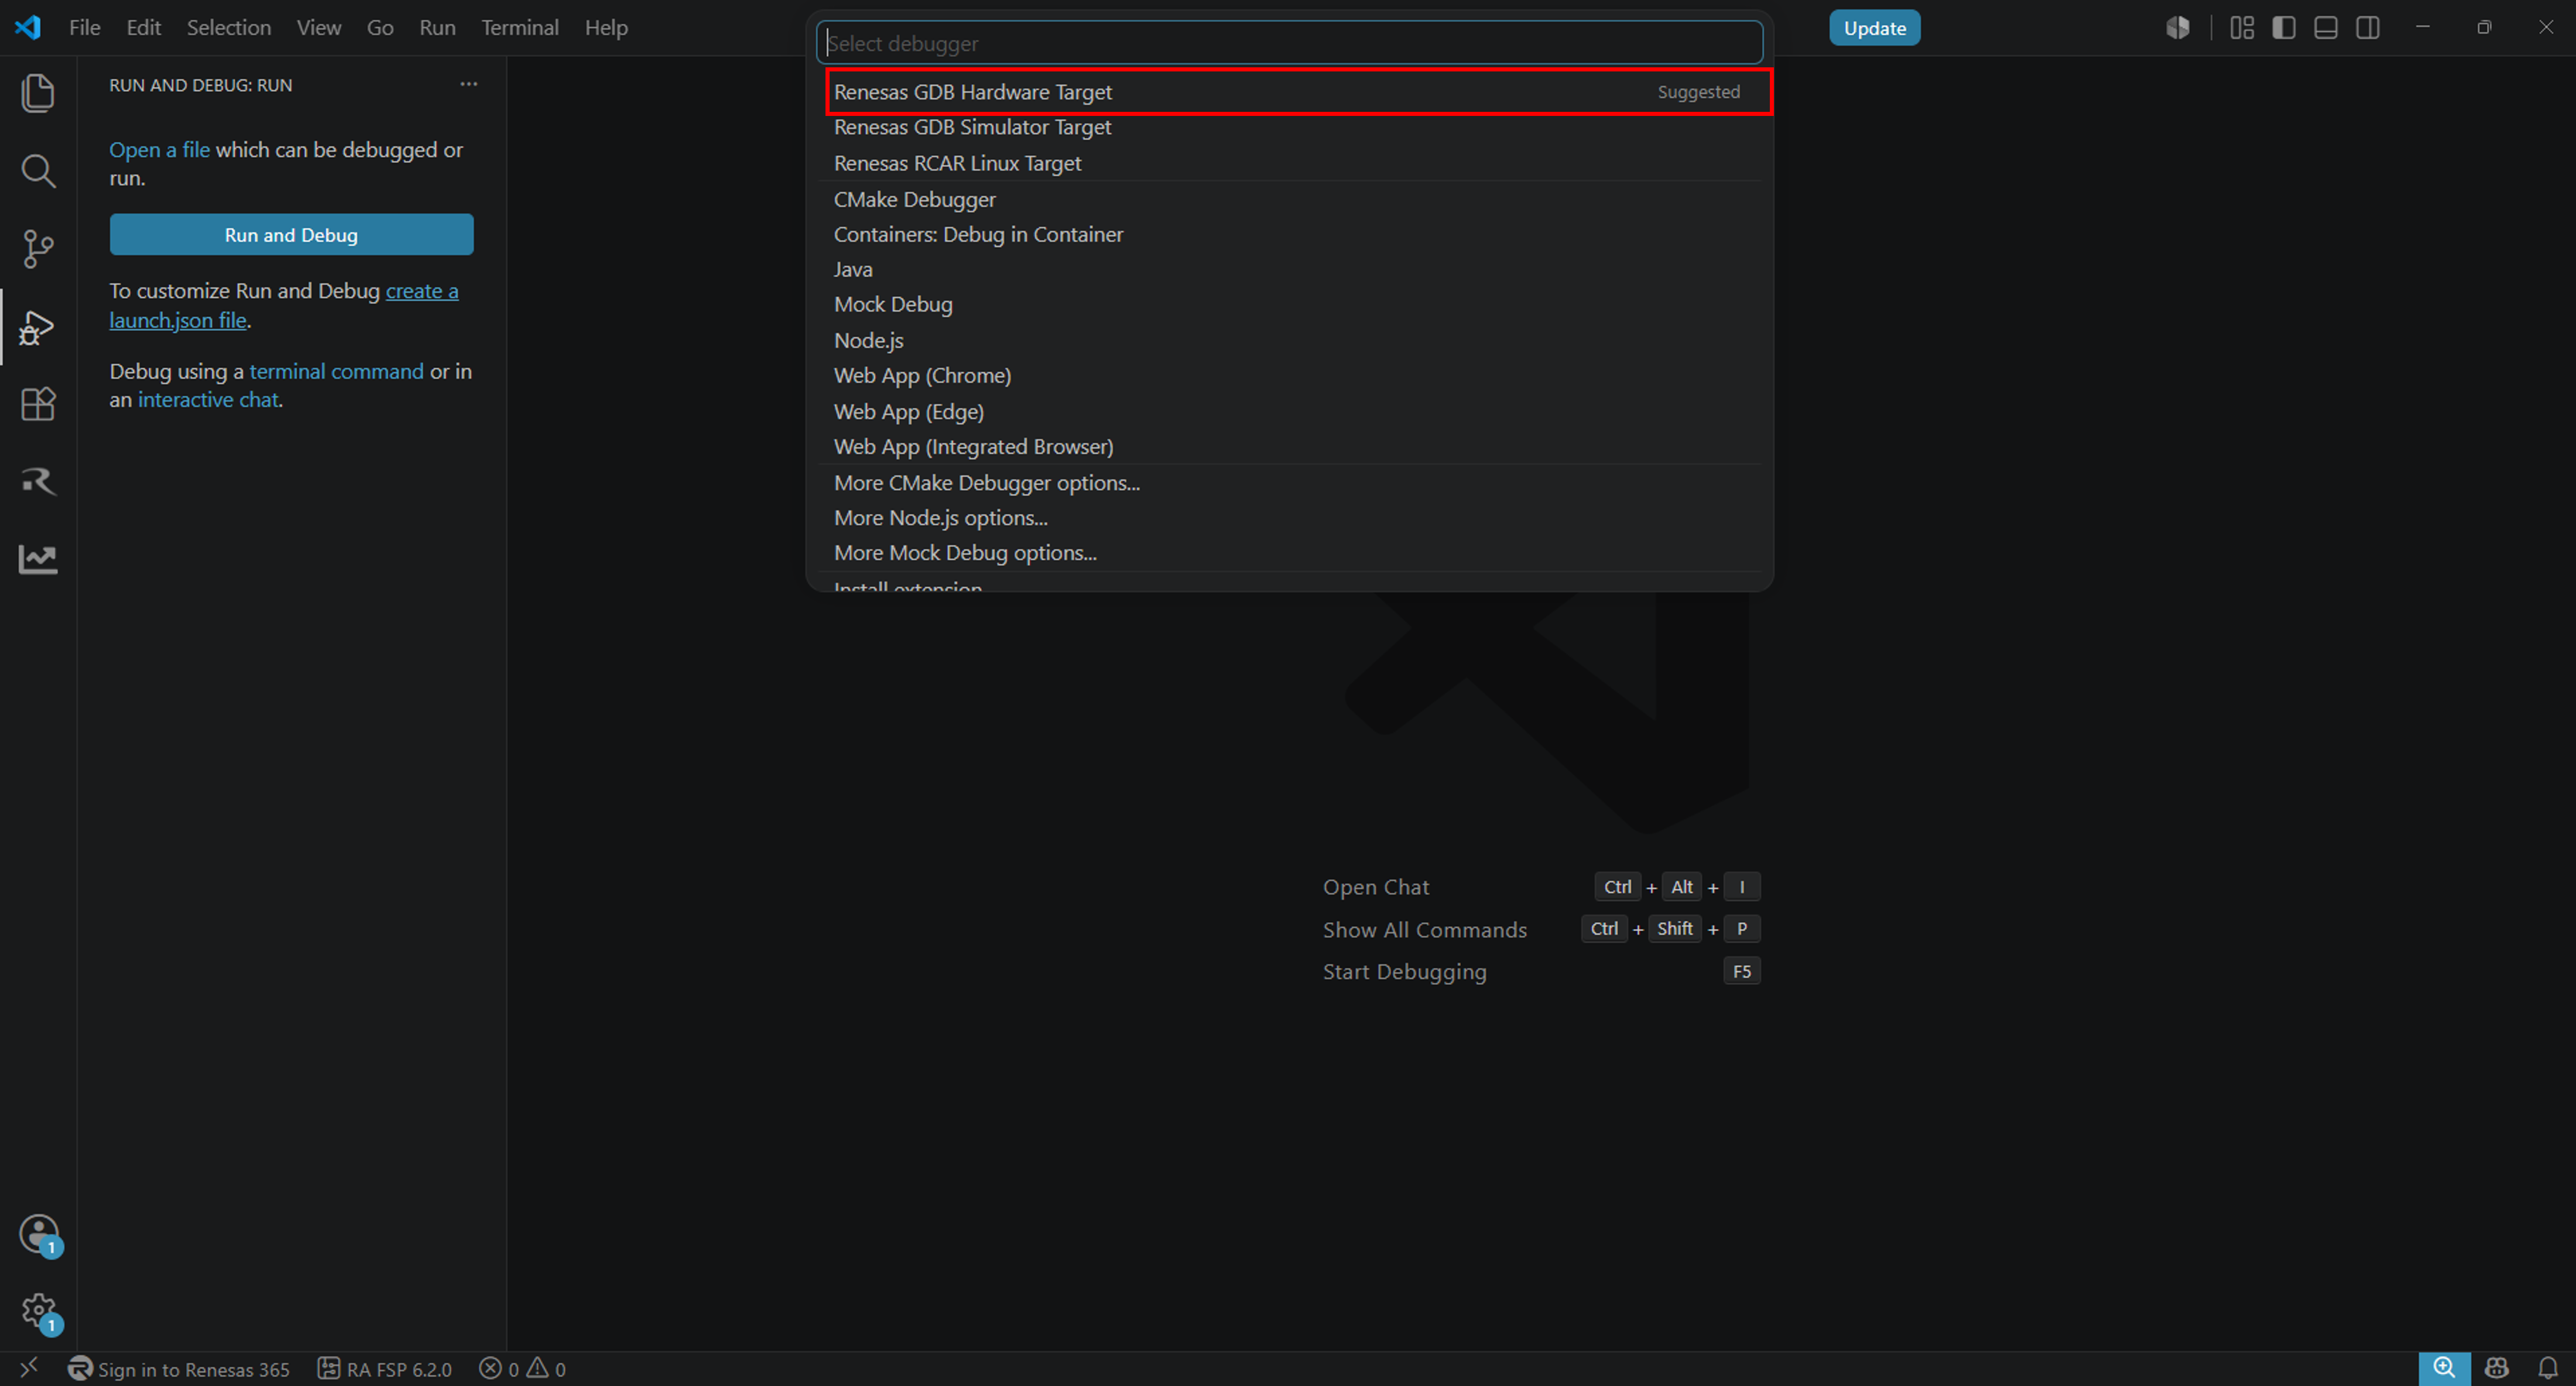Image resolution: width=2576 pixels, height=1386 pixels.
Task: Toggle the secondary side bar
Action: coord(2368,28)
